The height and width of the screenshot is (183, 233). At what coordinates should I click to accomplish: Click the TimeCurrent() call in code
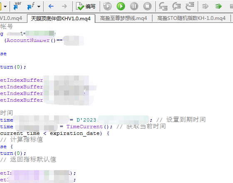point(88,127)
